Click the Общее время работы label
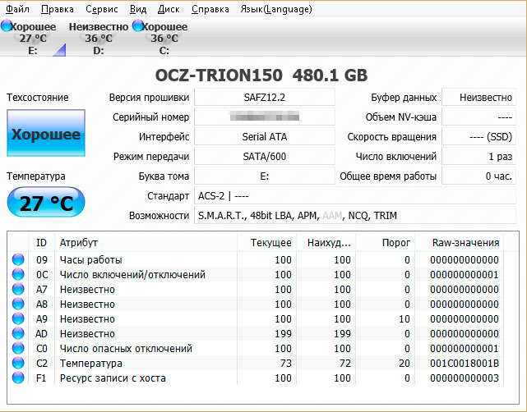Image resolution: width=527 pixels, height=412 pixels. coord(388,176)
